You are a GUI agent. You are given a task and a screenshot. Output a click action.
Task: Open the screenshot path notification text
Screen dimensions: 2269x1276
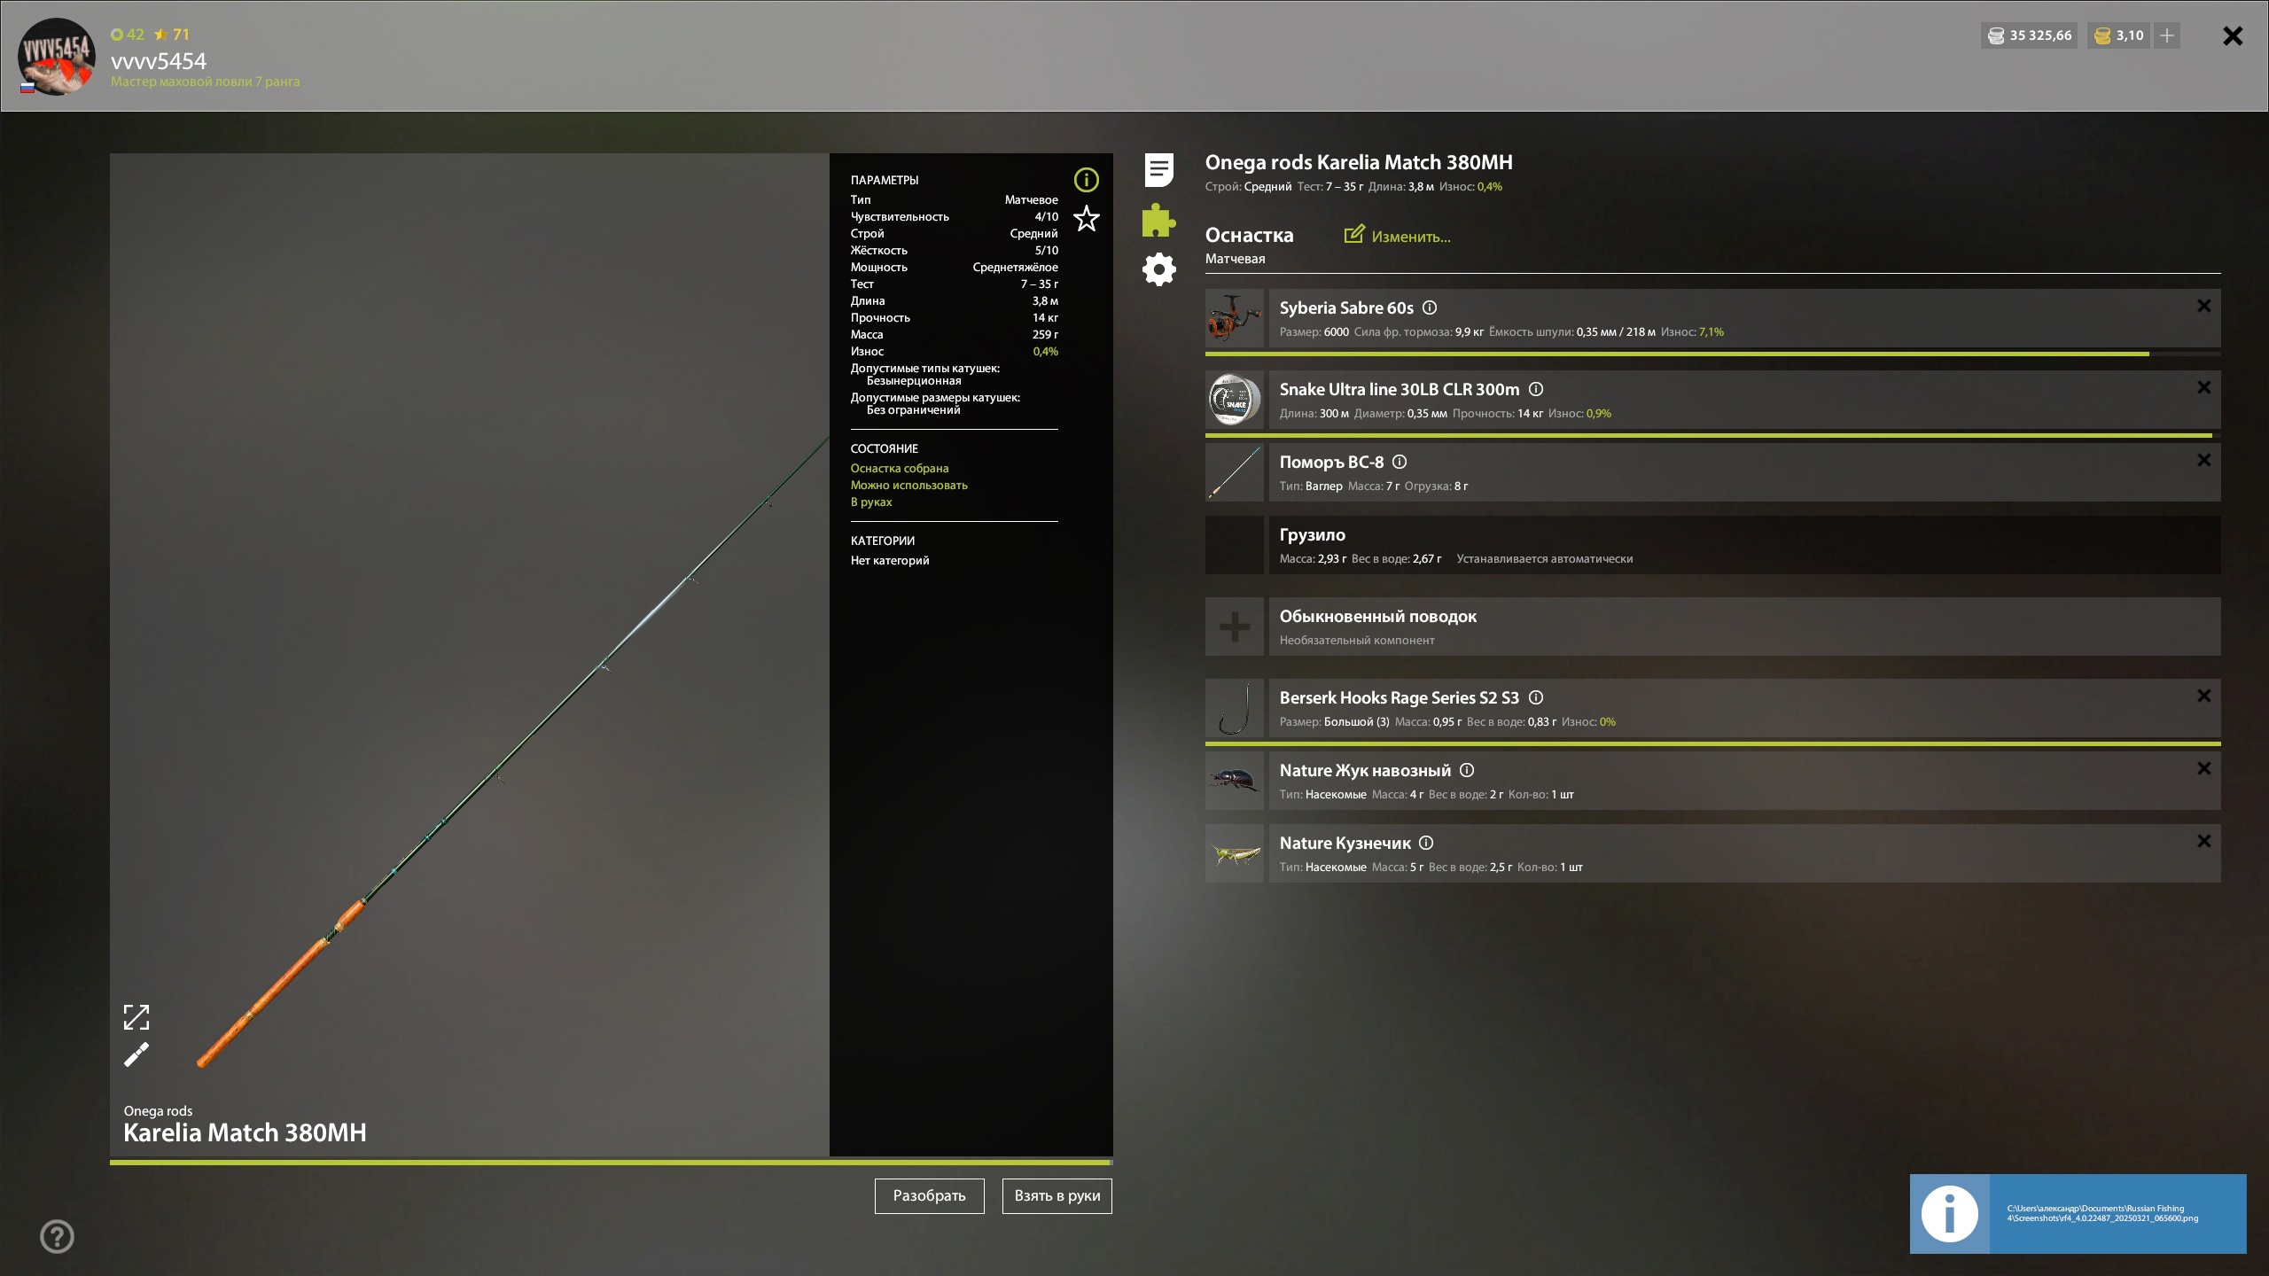pyautogui.click(x=2102, y=1213)
